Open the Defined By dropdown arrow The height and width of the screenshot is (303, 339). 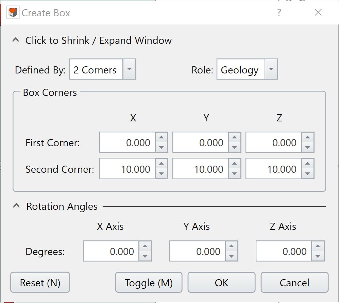129,69
